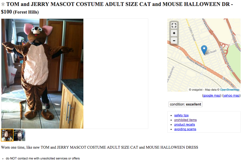
Task: Zoom out on the map
Action: point(174,41)
